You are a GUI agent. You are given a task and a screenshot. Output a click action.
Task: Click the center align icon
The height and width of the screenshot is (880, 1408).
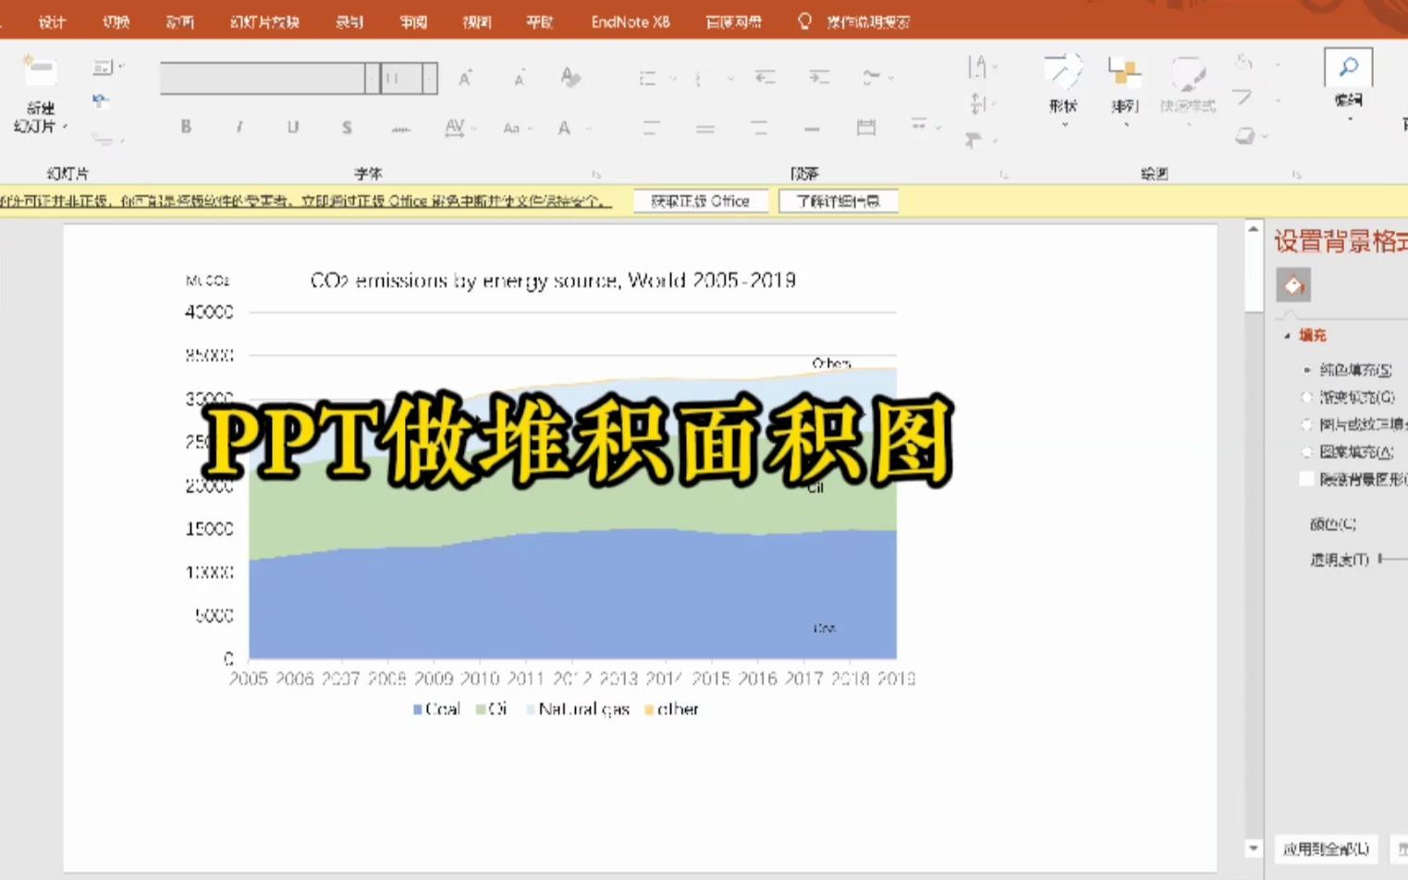(x=705, y=128)
